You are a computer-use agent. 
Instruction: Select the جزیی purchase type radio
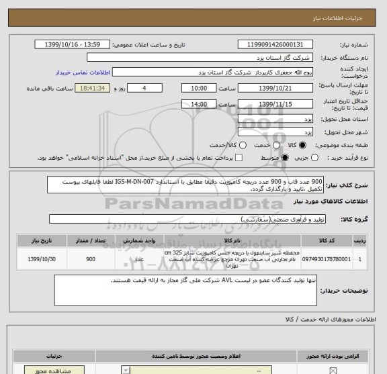(x=314, y=158)
